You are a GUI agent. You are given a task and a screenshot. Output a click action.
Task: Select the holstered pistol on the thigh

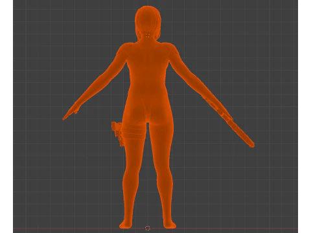click(x=118, y=134)
